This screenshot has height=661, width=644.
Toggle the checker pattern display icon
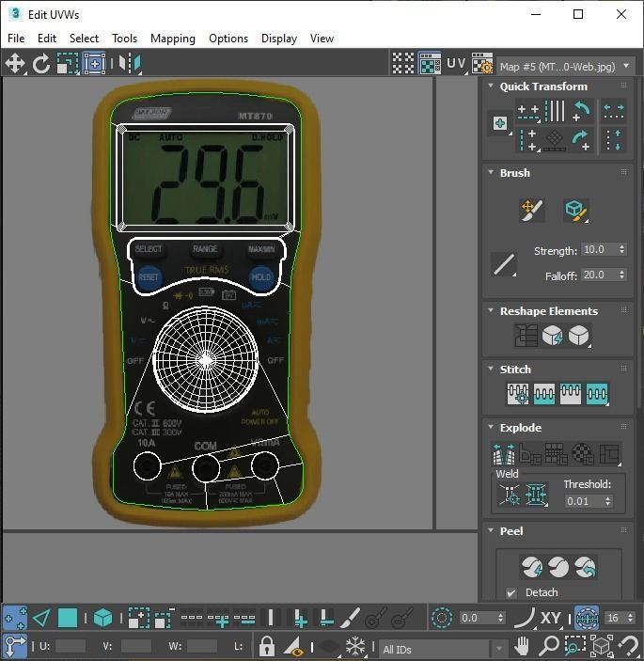click(403, 63)
